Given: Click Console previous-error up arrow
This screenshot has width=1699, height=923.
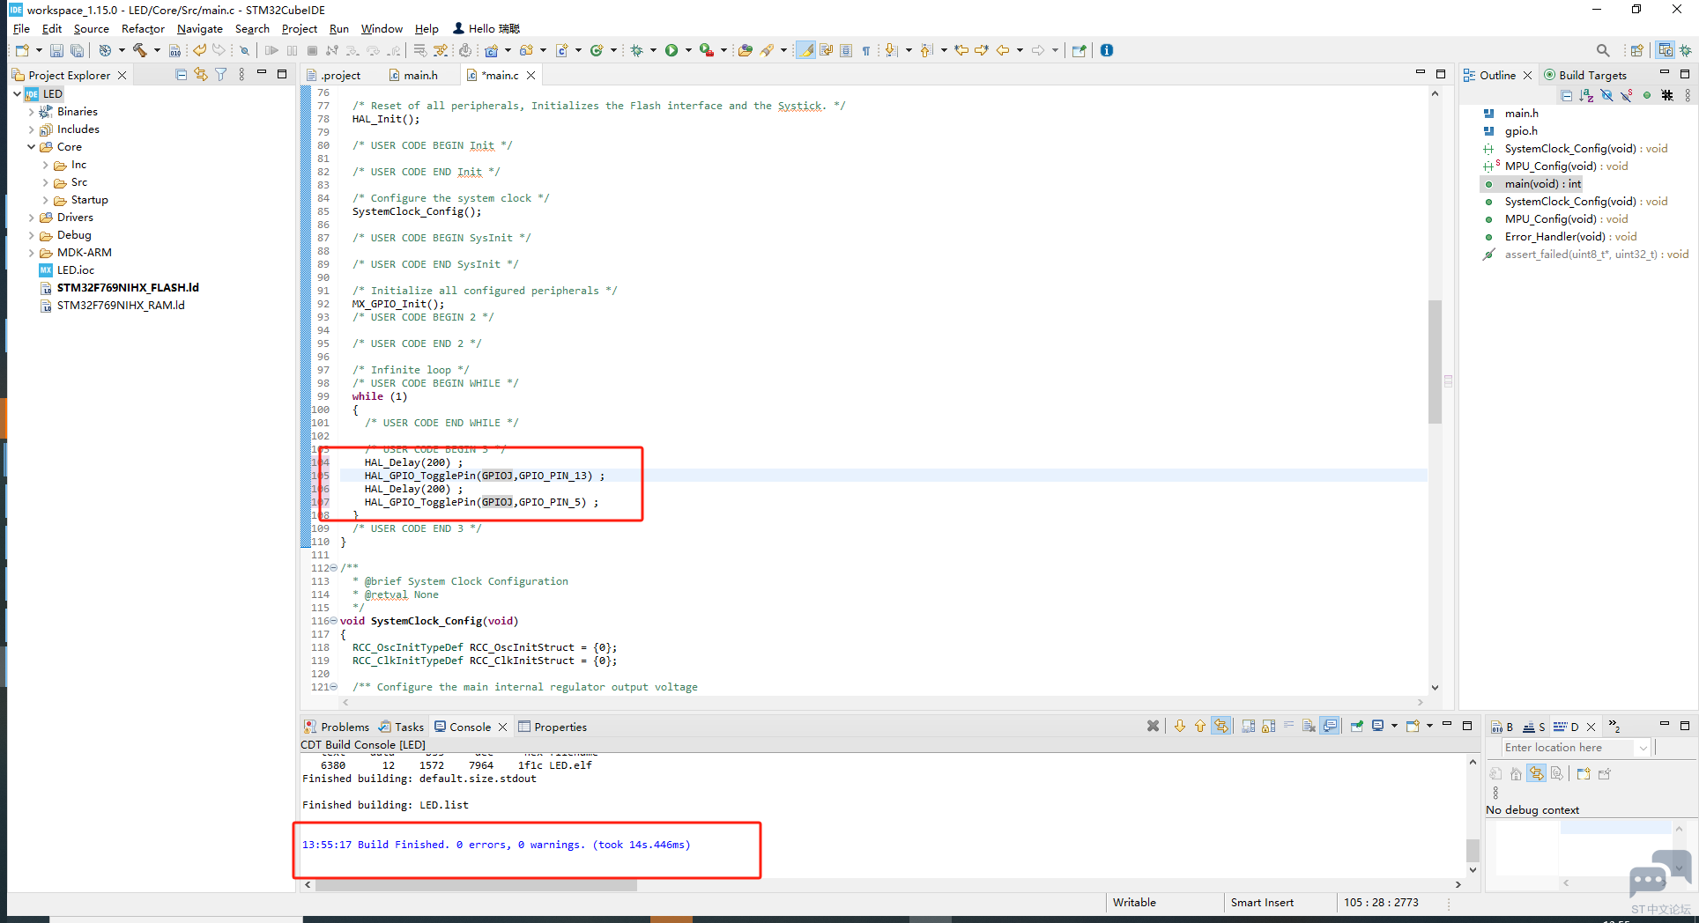Looking at the screenshot, I should point(1199,726).
